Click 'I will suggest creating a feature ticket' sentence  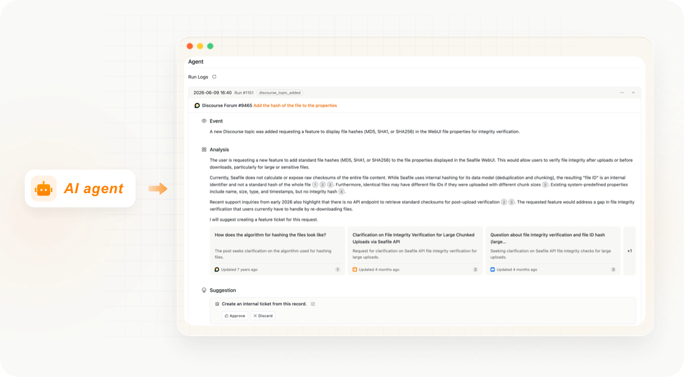[x=264, y=220]
